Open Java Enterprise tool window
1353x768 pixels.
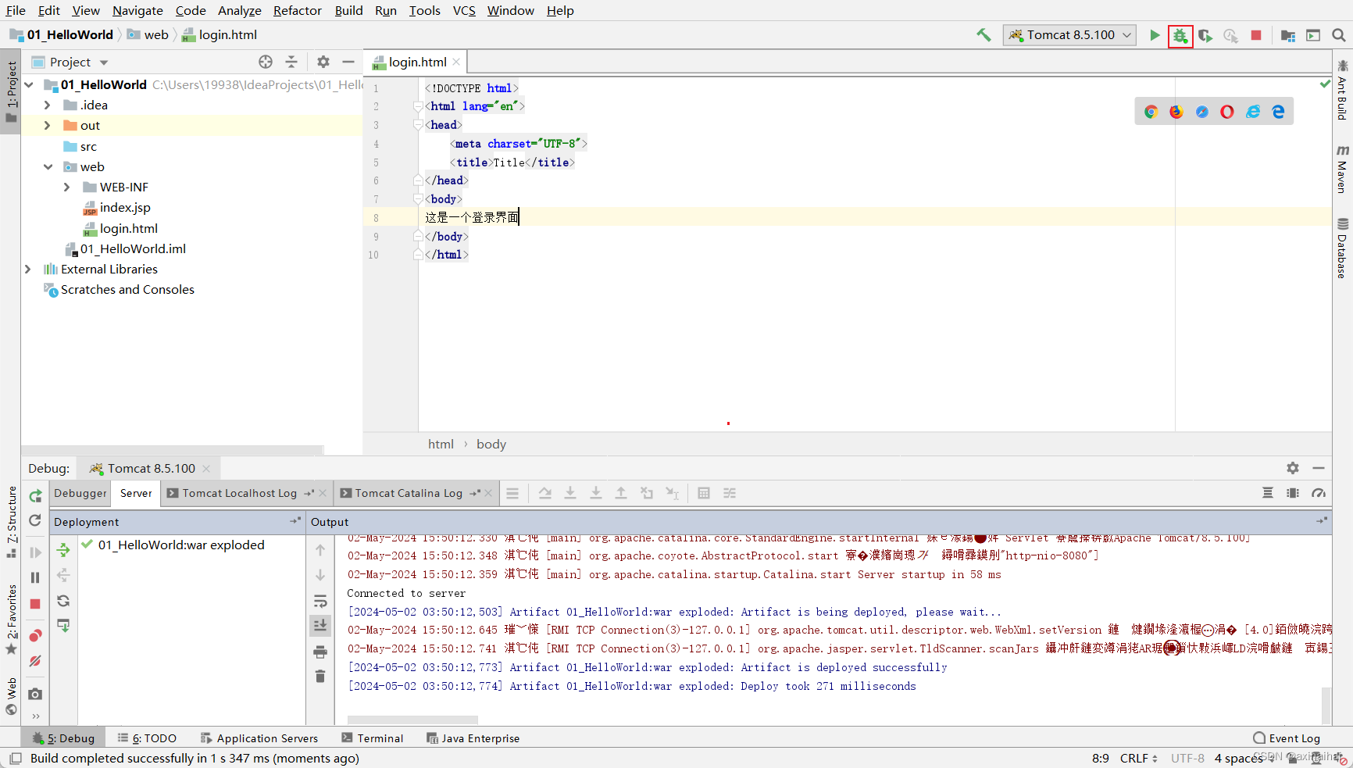pyautogui.click(x=473, y=738)
